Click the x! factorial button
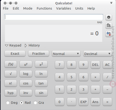 click(11, 83)
